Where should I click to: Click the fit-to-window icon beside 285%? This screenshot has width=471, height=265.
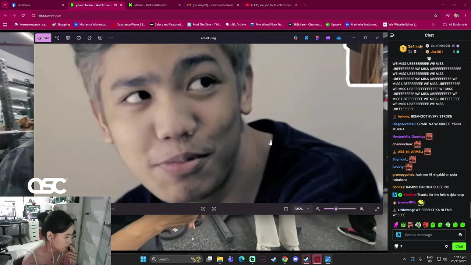[x=286, y=209]
